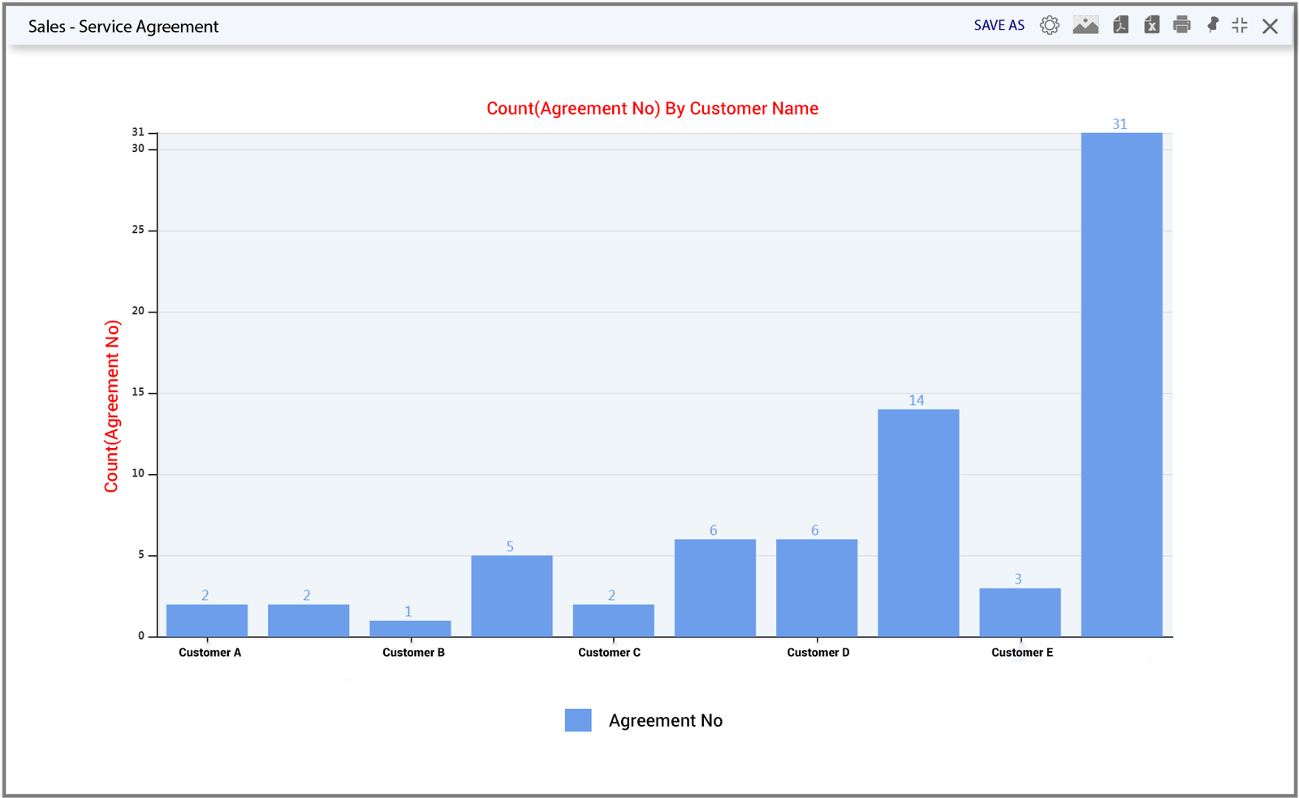
Task: Click the blue legend color swatch
Action: pyautogui.click(x=578, y=720)
